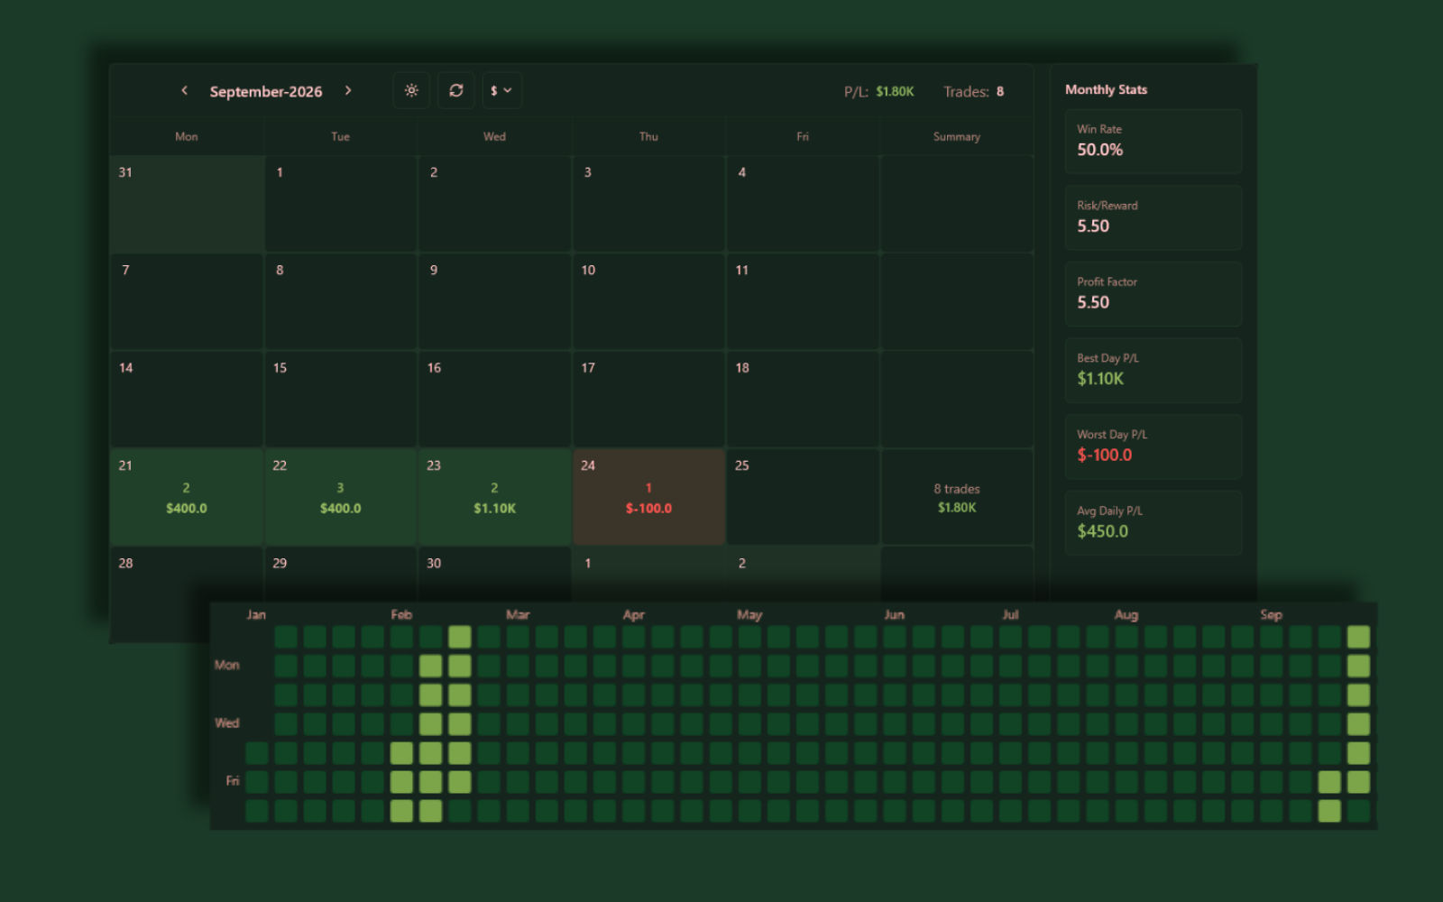Click the Summary column header
Screen dimensions: 1443x902
point(957,136)
